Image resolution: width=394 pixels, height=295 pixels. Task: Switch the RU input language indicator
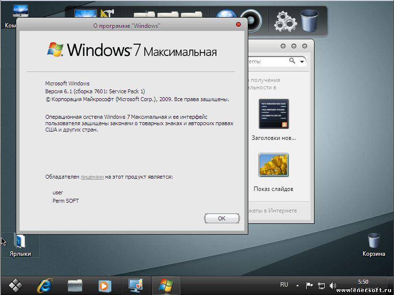(x=284, y=285)
